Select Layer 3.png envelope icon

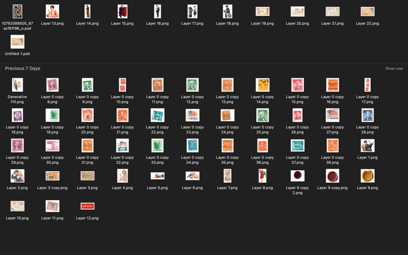pyautogui.click(x=87, y=176)
